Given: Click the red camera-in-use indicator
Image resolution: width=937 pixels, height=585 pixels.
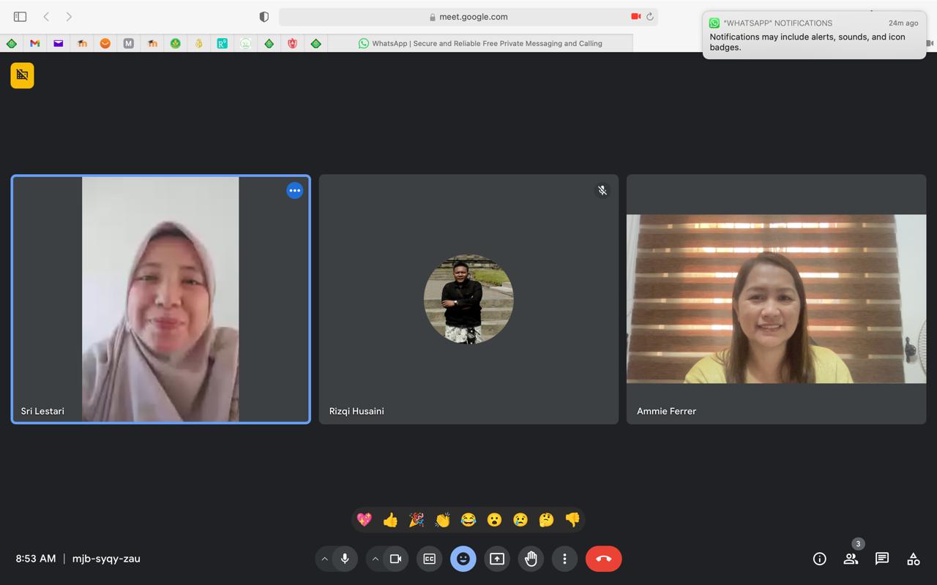Looking at the screenshot, I should (635, 16).
